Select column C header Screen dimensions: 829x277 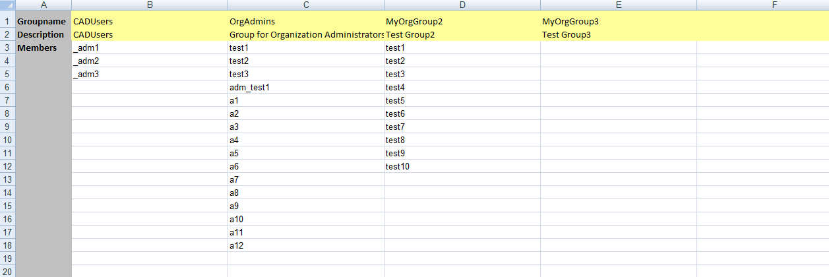[306, 5]
